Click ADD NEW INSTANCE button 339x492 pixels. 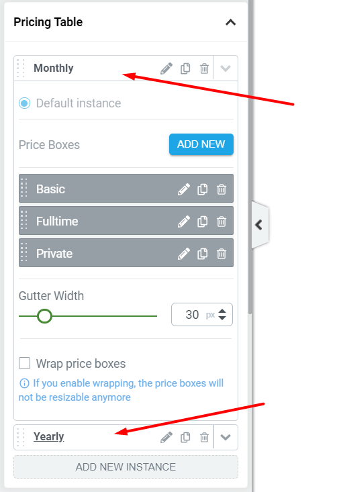pos(126,467)
